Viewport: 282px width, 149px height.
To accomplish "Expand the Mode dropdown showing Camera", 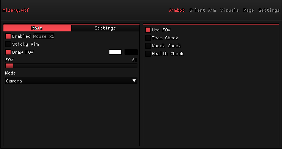I will (71, 81).
